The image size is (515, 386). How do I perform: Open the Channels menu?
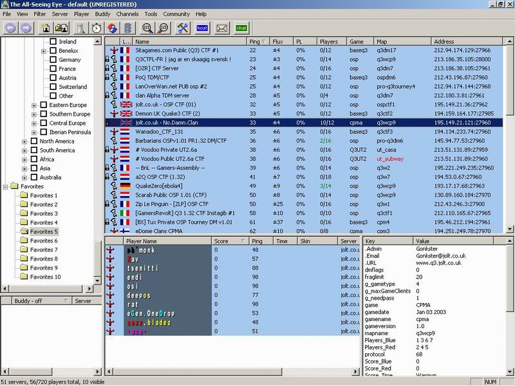127,14
